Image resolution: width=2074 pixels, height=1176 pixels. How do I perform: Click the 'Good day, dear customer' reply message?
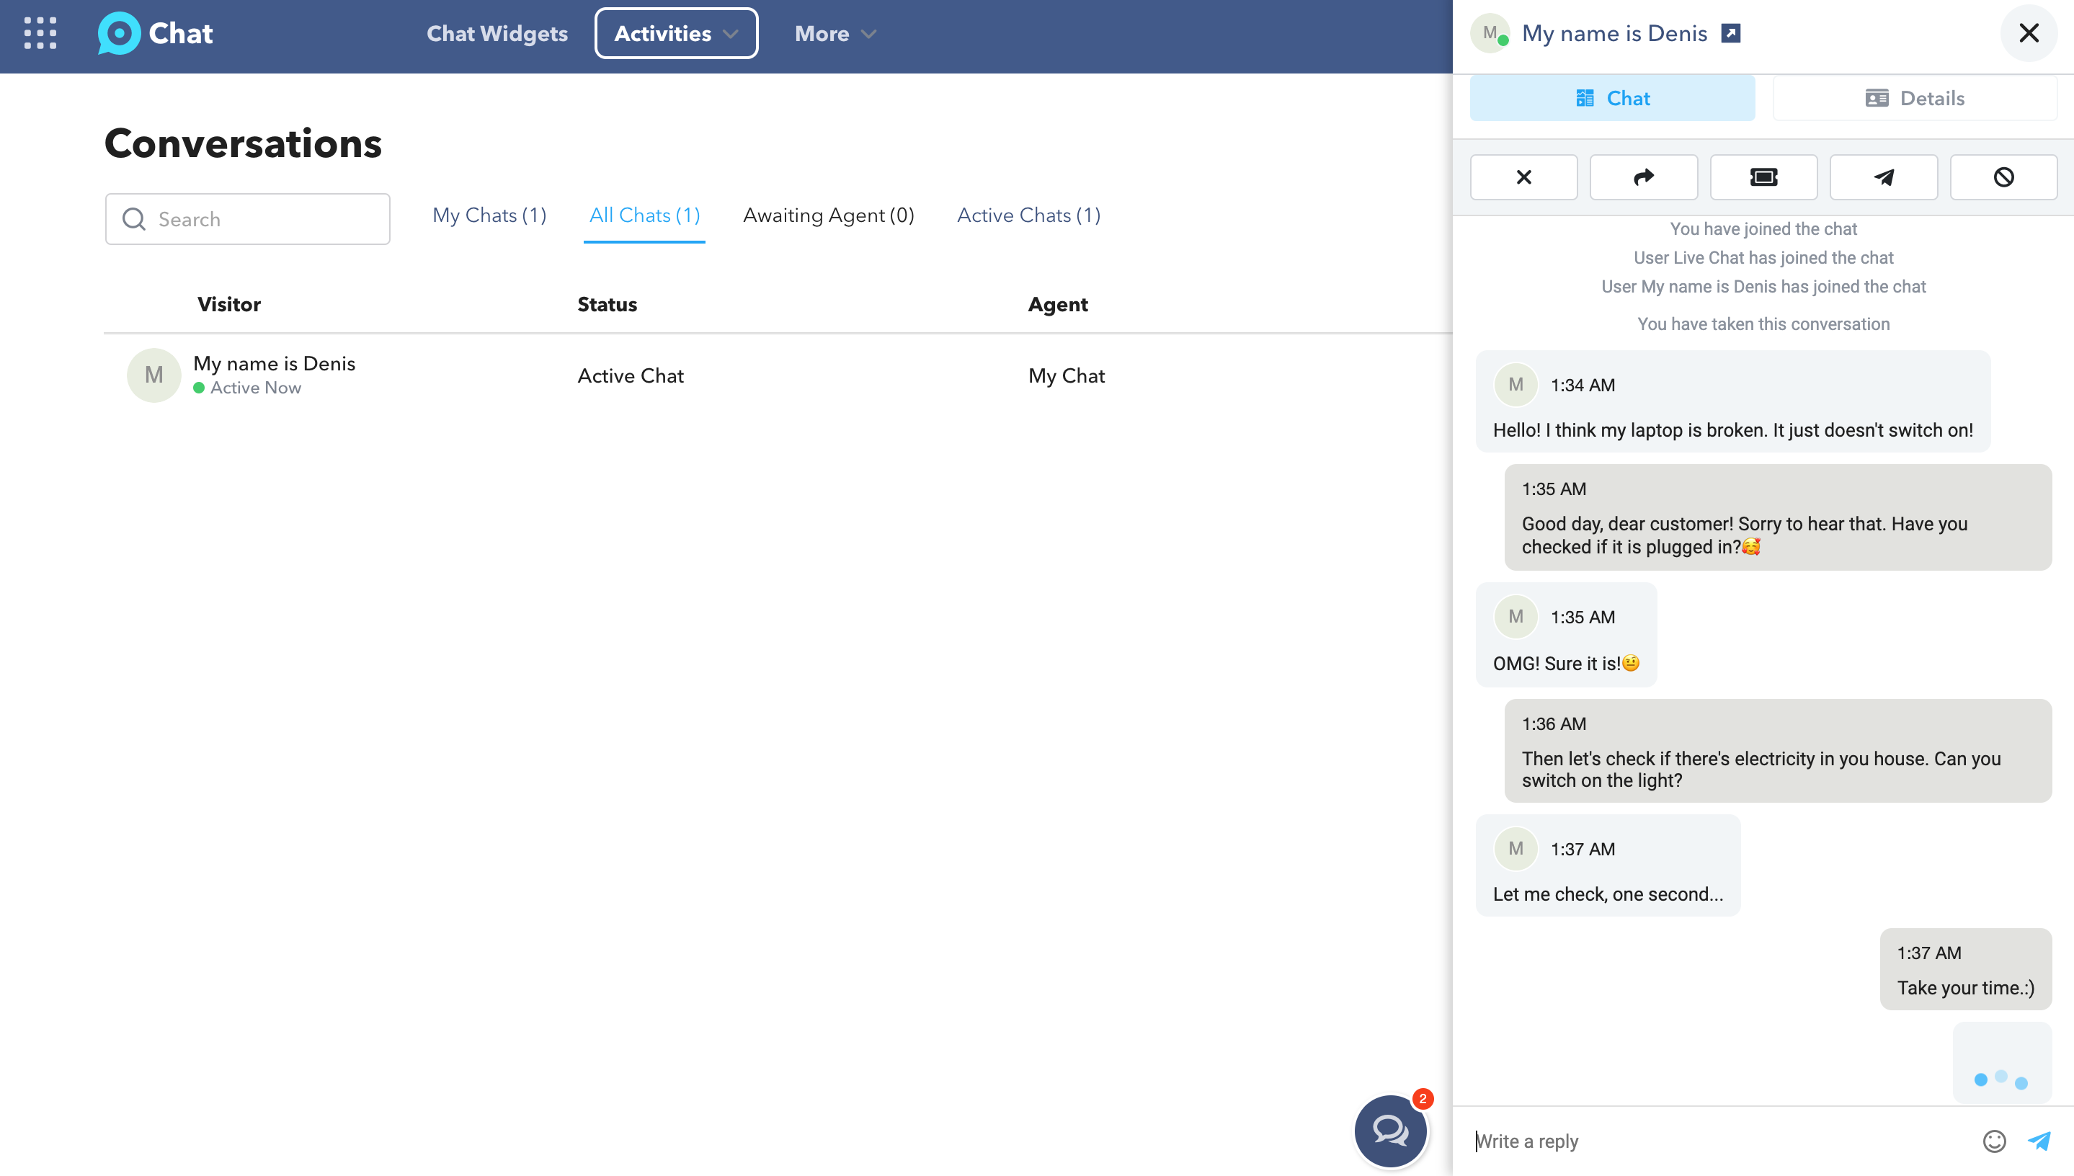(x=1778, y=517)
